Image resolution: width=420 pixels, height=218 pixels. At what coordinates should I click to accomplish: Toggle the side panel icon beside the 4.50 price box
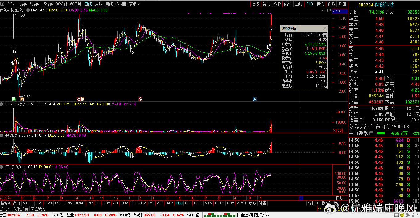pos(329,10)
